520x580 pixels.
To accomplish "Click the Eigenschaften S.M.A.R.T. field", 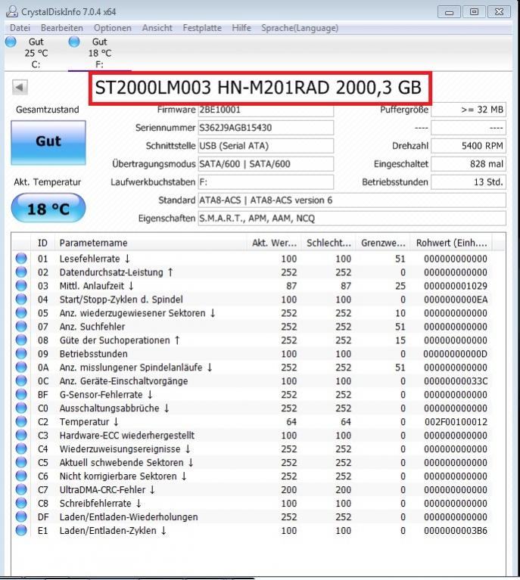I will pyautogui.click(x=352, y=219).
